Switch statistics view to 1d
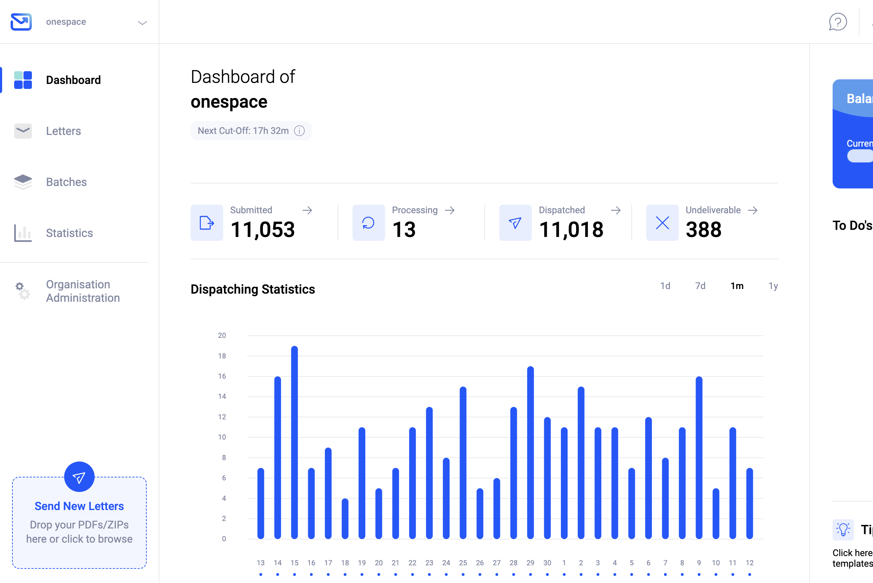Screen dimensions: 873x583 tap(665, 285)
